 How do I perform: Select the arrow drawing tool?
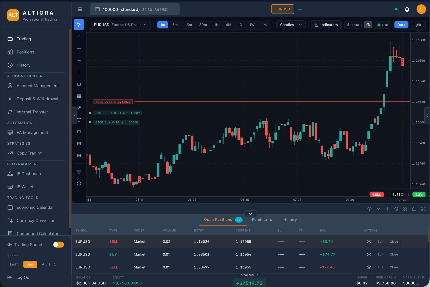(79, 108)
